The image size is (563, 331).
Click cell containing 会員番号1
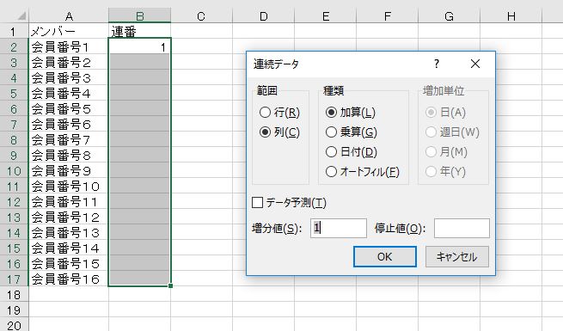click(69, 46)
